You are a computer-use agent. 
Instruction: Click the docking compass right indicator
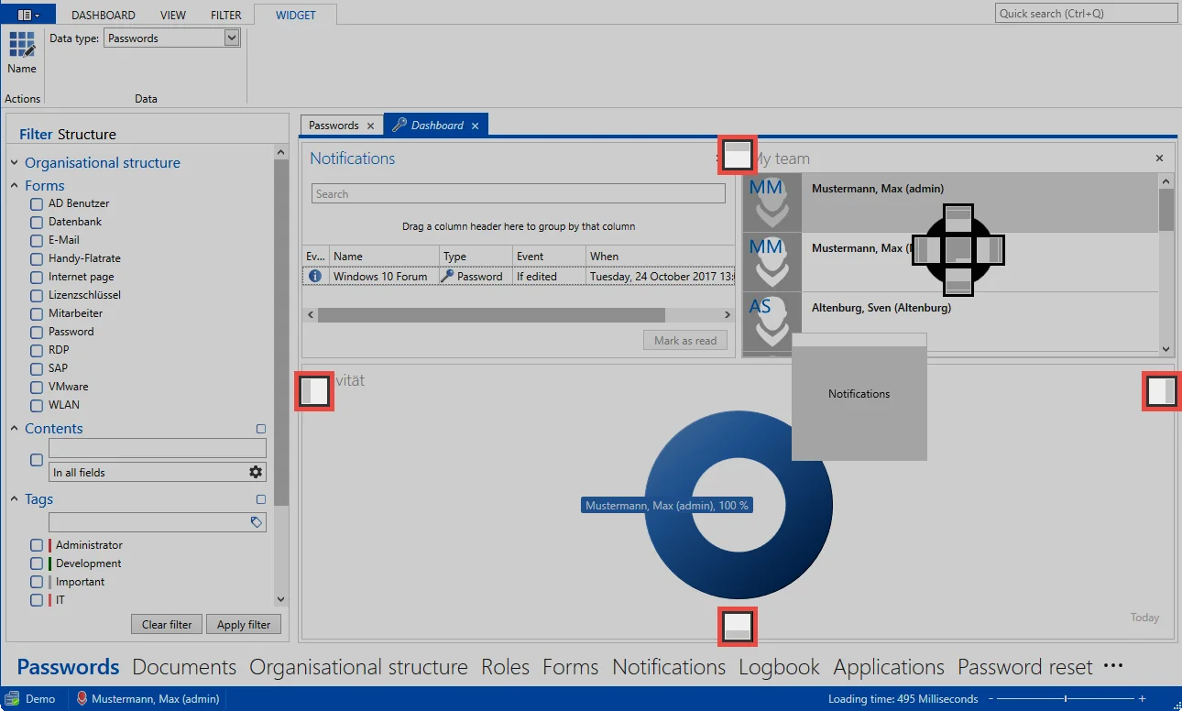(x=989, y=250)
